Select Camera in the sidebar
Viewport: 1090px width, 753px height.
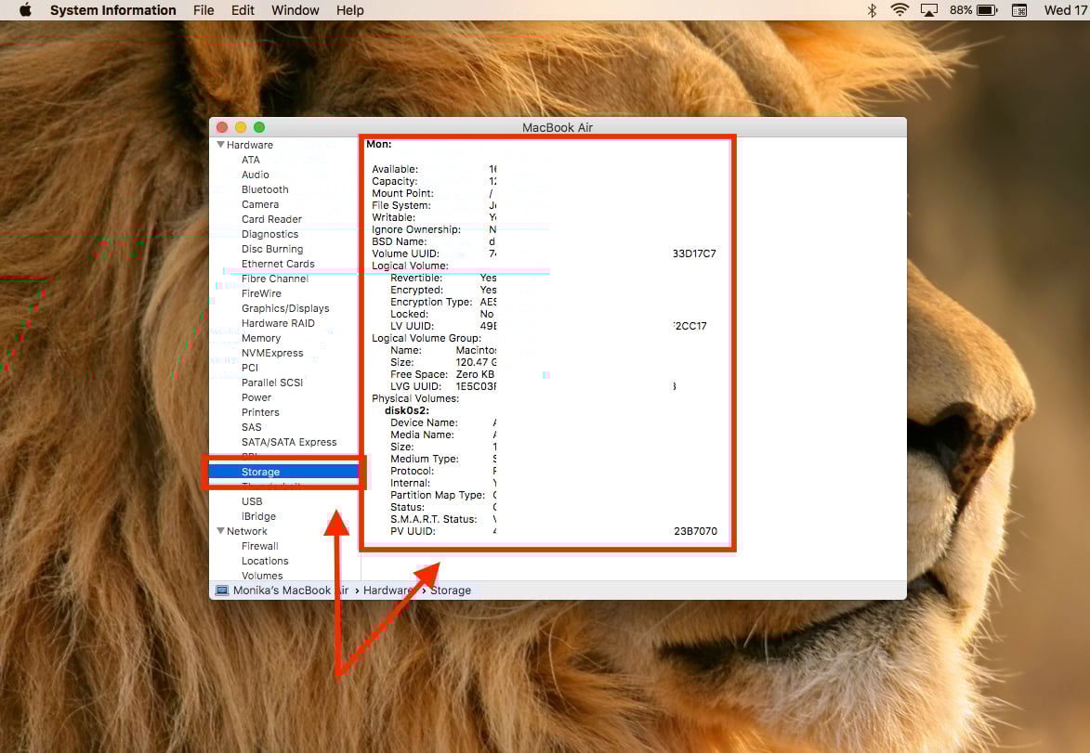point(260,204)
